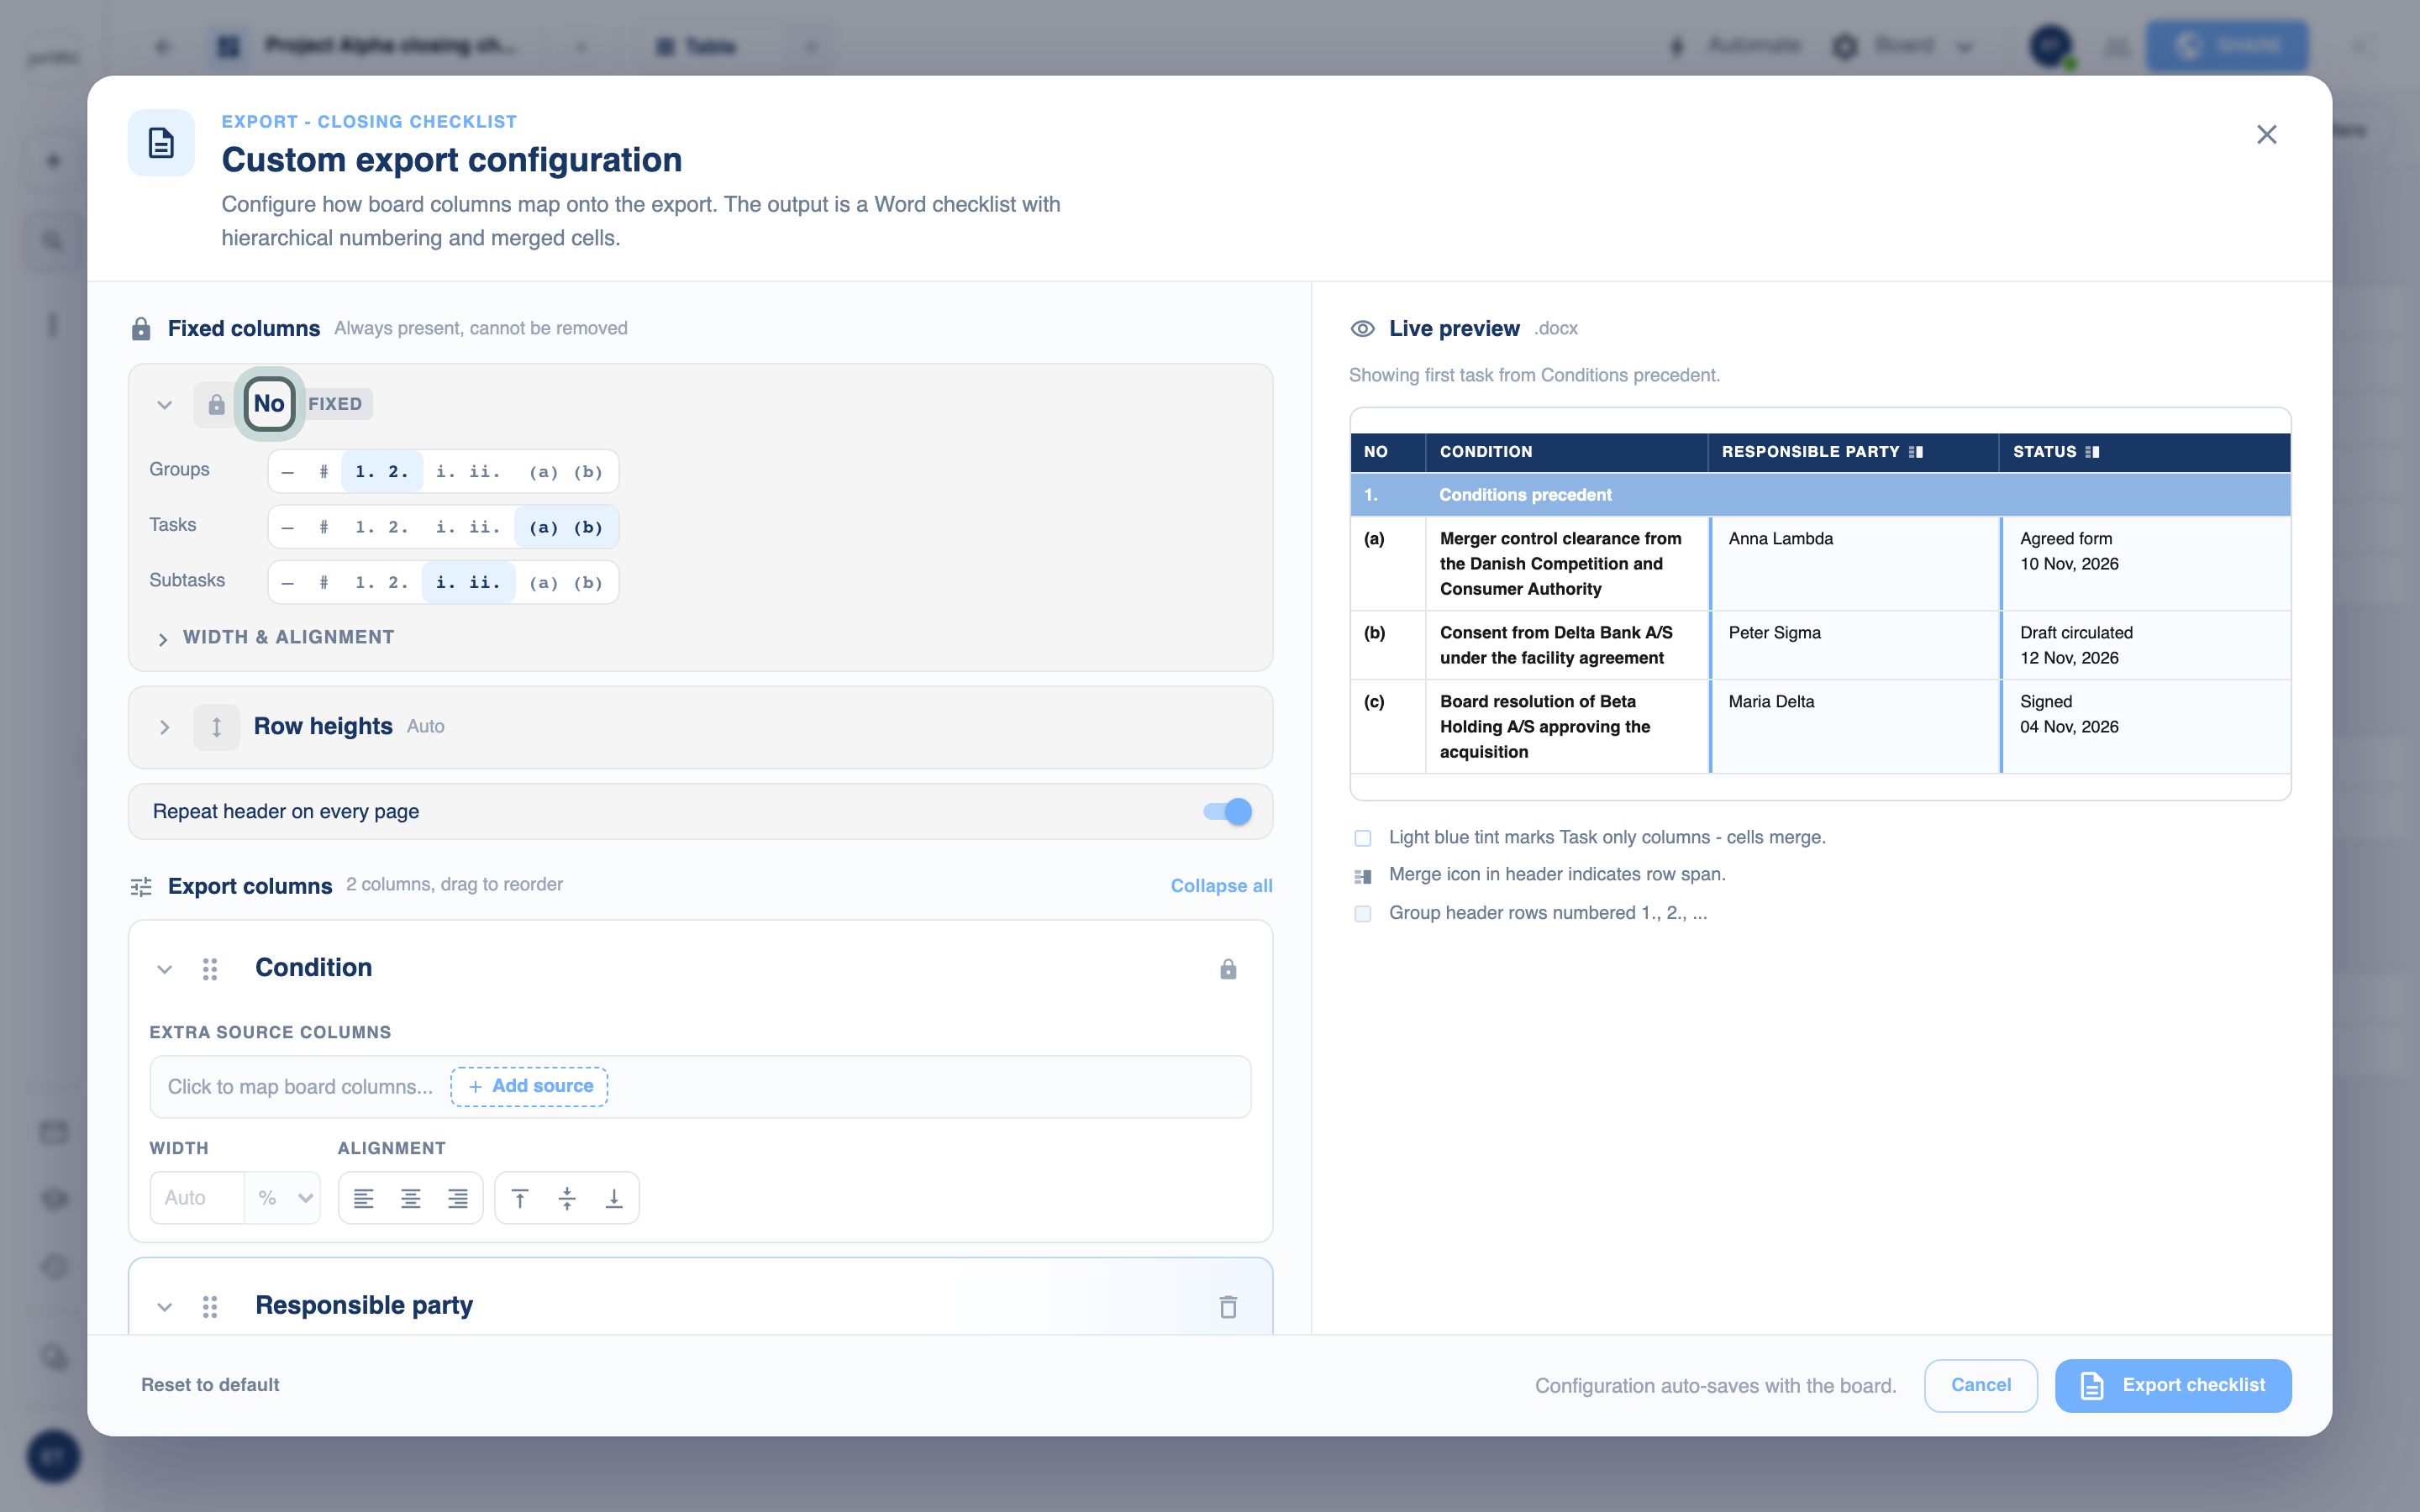
Task: Select the 1. 2. numbering style for Groups
Action: click(382, 472)
